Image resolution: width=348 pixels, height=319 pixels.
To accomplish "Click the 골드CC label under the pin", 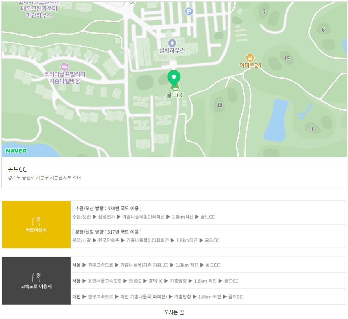I will tap(175, 95).
